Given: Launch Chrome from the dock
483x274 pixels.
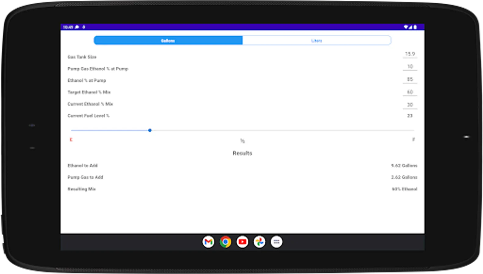Looking at the screenshot, I should click(225, 242).
